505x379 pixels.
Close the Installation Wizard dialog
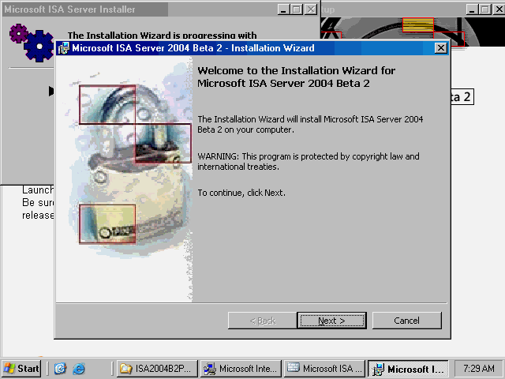click(x=440, y=48)
